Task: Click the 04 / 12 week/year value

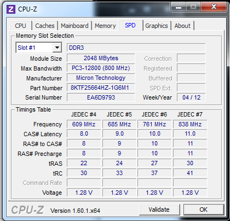Action: coord(191,97)
